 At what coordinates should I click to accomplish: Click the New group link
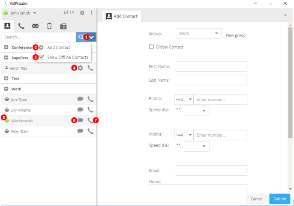236,35
